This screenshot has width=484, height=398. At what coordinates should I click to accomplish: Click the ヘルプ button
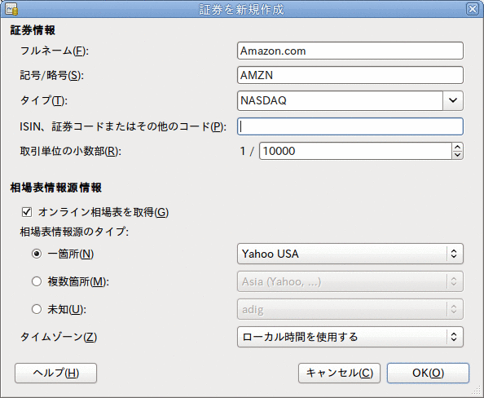coord(56,373)
